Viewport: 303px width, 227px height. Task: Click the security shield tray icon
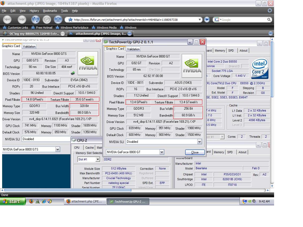pyautogui.click(x=245, y=201)
